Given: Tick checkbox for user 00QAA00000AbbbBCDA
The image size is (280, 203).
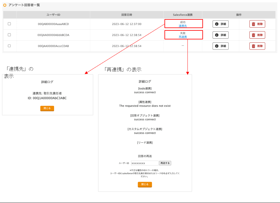Looking at the screenshot, I should (x=9, y=35).
